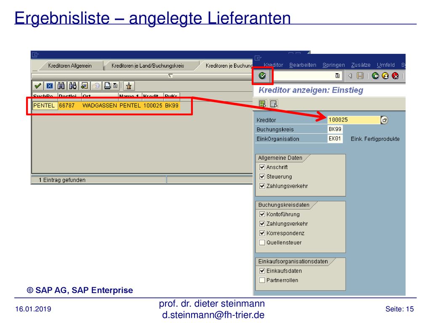This screenshot has height=323, width=431.
Task: Click the binoculars Find icon
Action: [61, 86]
